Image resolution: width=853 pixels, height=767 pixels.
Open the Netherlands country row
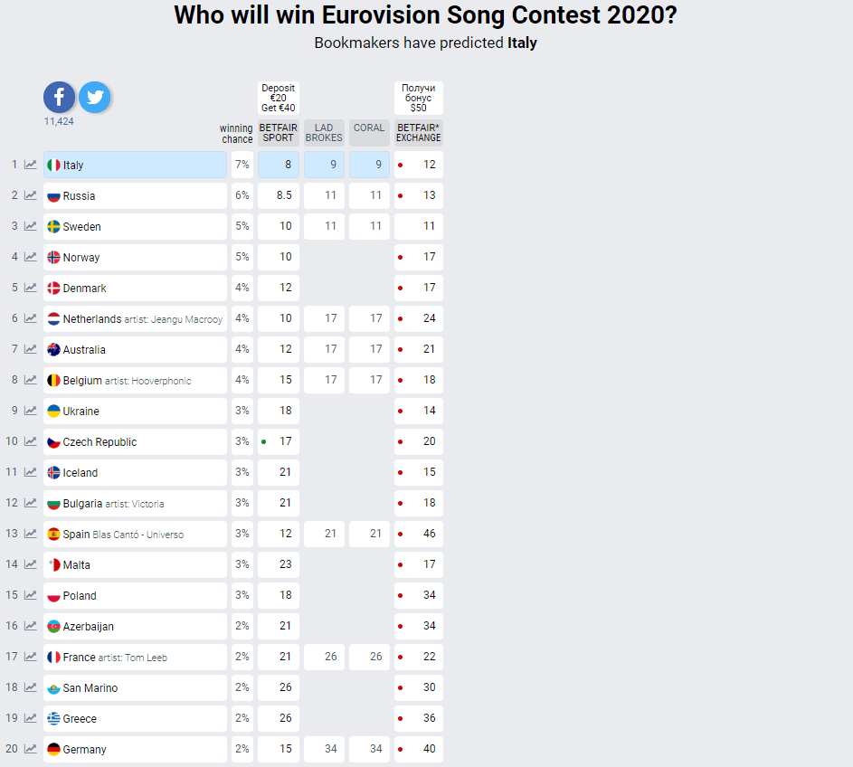[x=135, y=318]
